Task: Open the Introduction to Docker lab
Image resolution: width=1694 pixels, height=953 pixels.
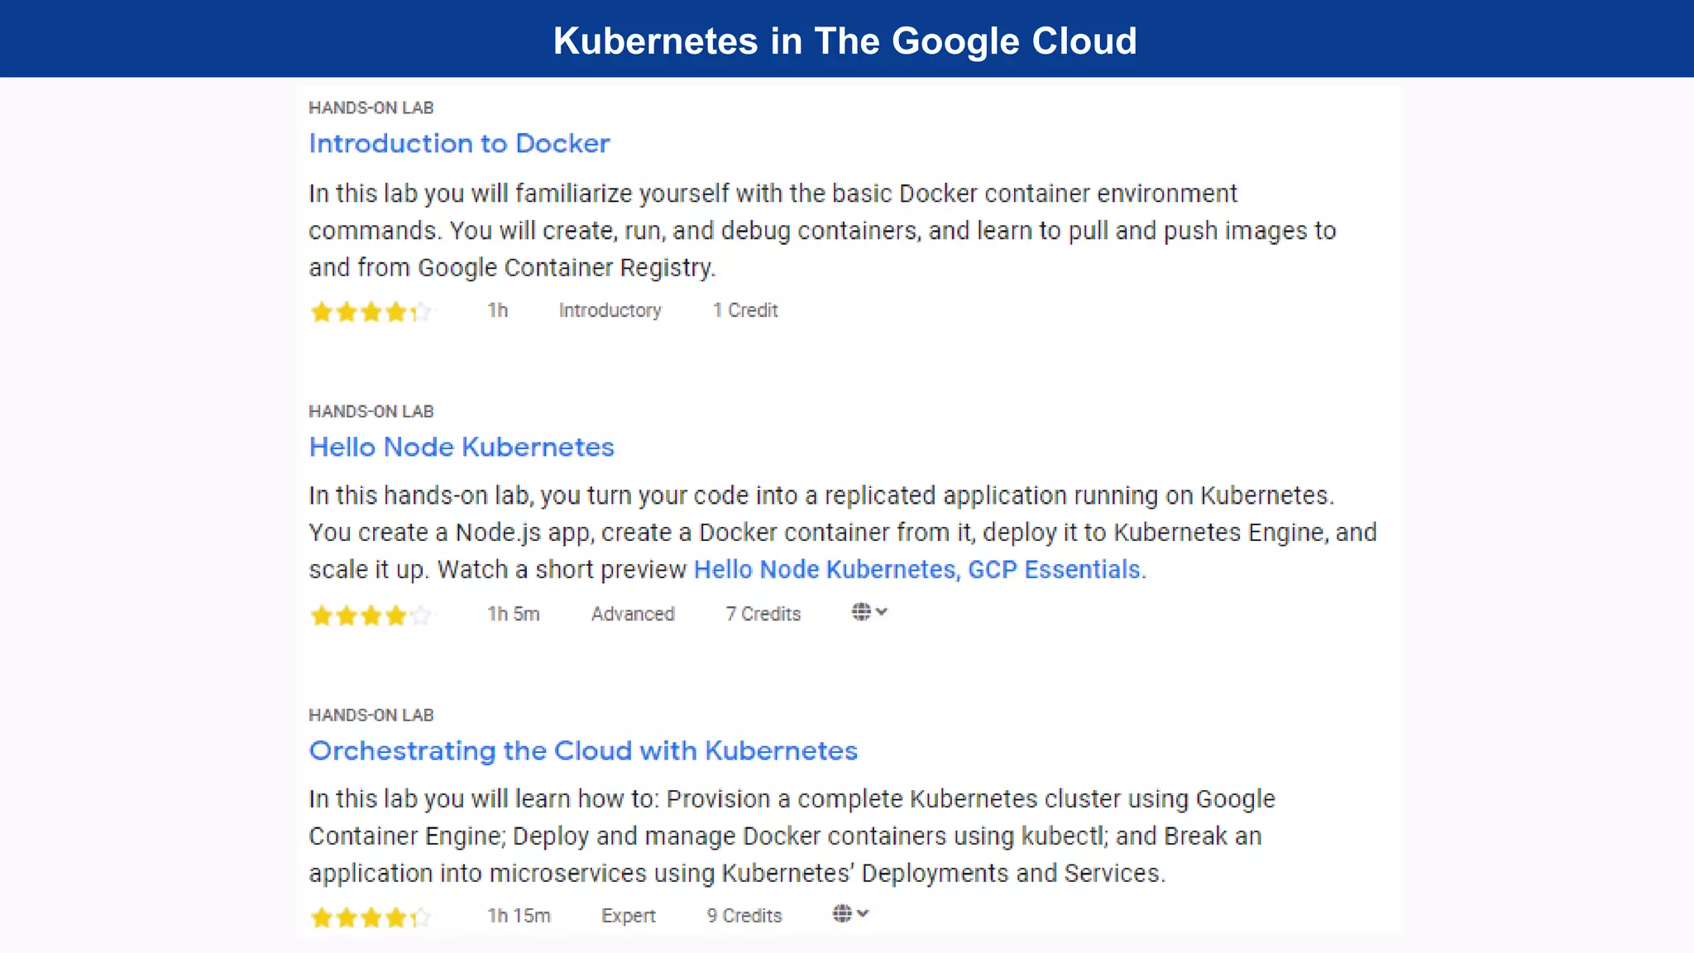Action: 459,143
